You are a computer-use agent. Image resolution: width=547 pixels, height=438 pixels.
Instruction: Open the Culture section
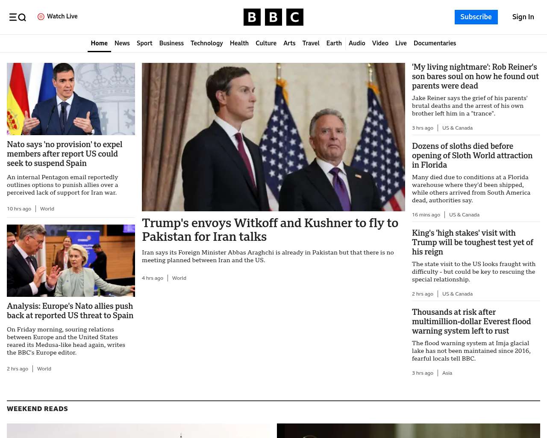click(x=266, y=43)
